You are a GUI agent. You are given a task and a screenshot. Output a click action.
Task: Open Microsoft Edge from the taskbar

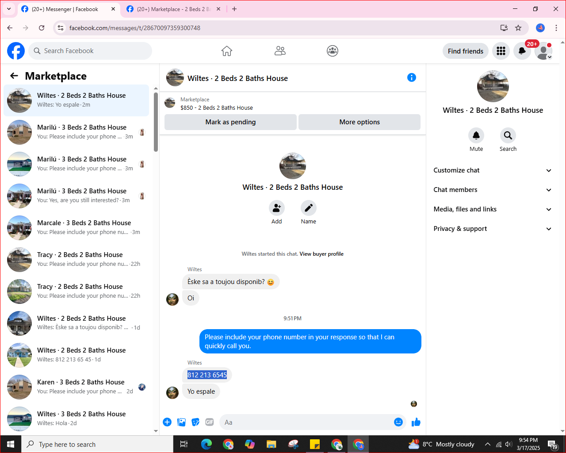click(207, 444)
